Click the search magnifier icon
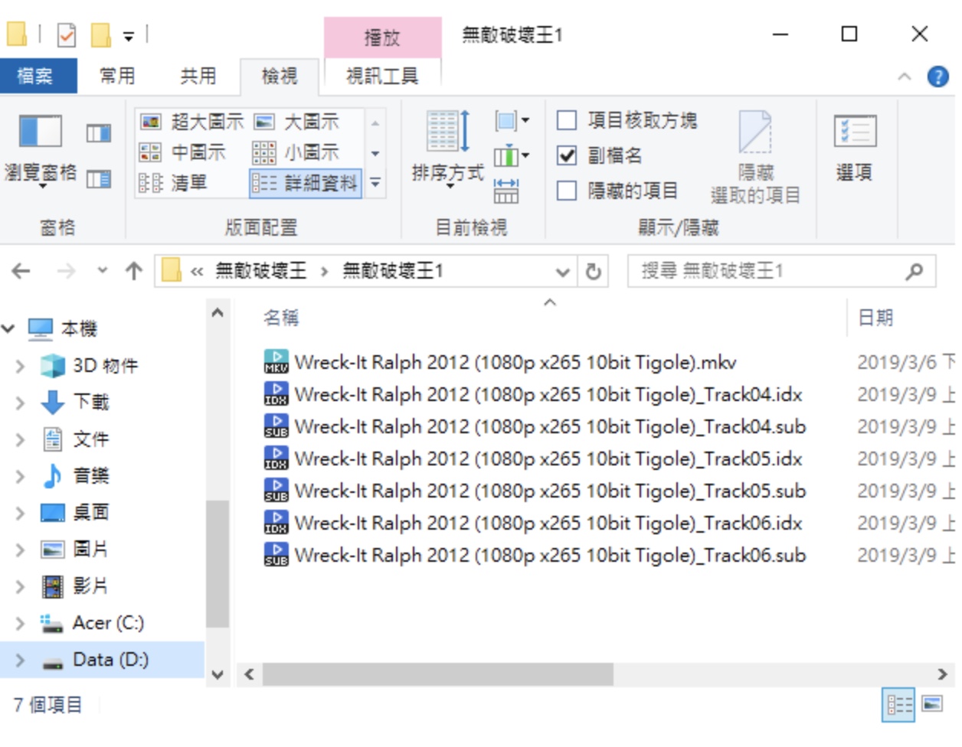The image size is (962, 747). pyautogui.click(x=914, y=271)
